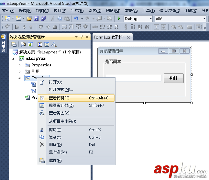Start debugging with the green play icon
209x180 pixels.
click(119, 18)
